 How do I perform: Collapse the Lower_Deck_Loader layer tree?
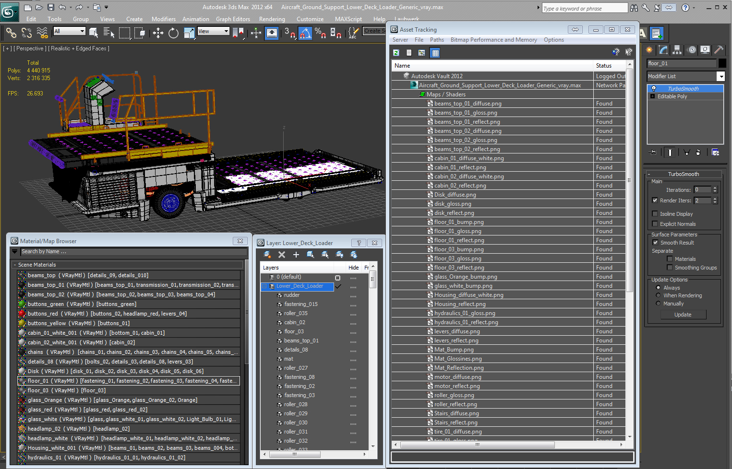[x=264, y=286]
